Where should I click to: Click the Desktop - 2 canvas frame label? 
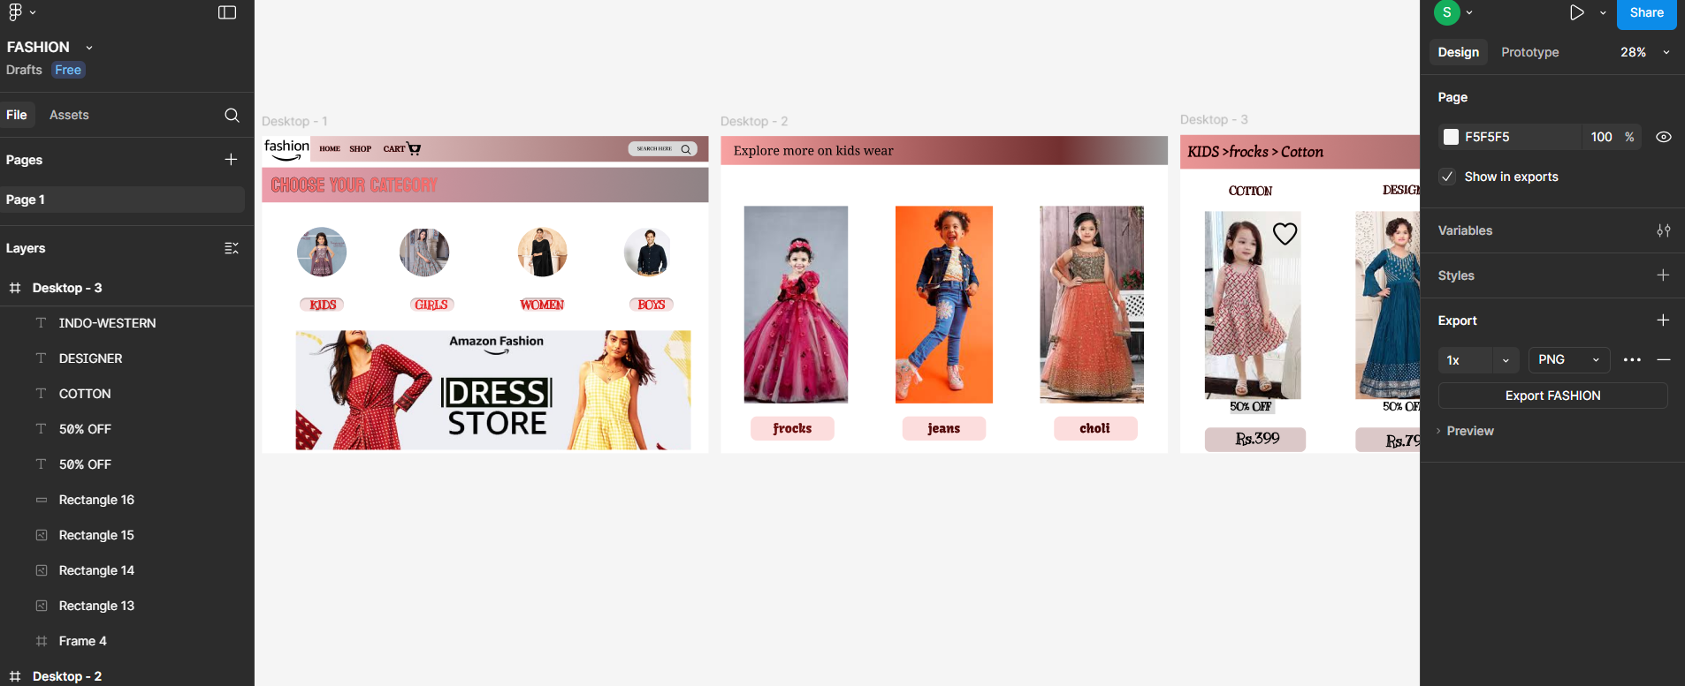754,121
